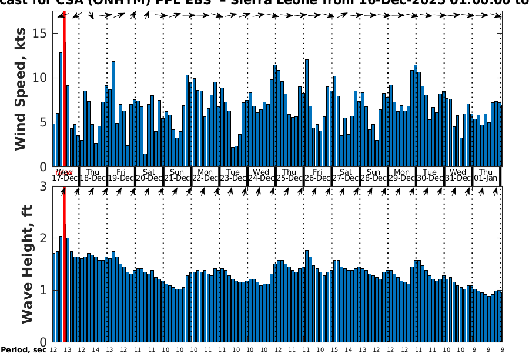
Task: Click the Period, sec row label
Action: click(x=23, y=349)
